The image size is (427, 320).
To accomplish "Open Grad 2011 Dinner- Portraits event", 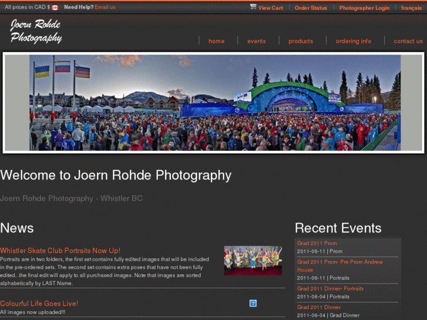I will 330,288.
